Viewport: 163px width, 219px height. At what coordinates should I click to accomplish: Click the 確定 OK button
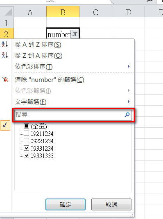[66, 205]
